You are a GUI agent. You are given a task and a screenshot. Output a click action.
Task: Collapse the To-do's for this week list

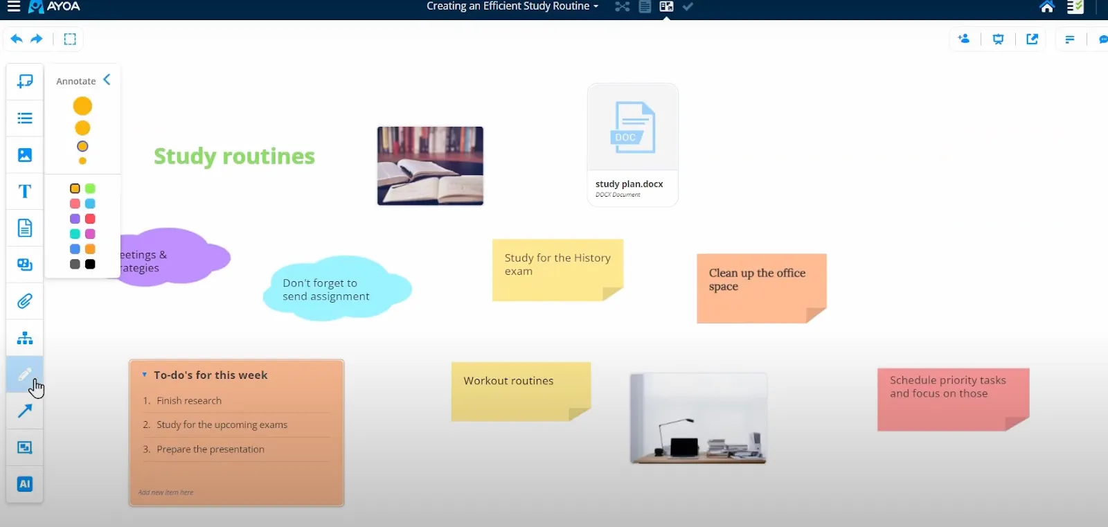point(144,375)
